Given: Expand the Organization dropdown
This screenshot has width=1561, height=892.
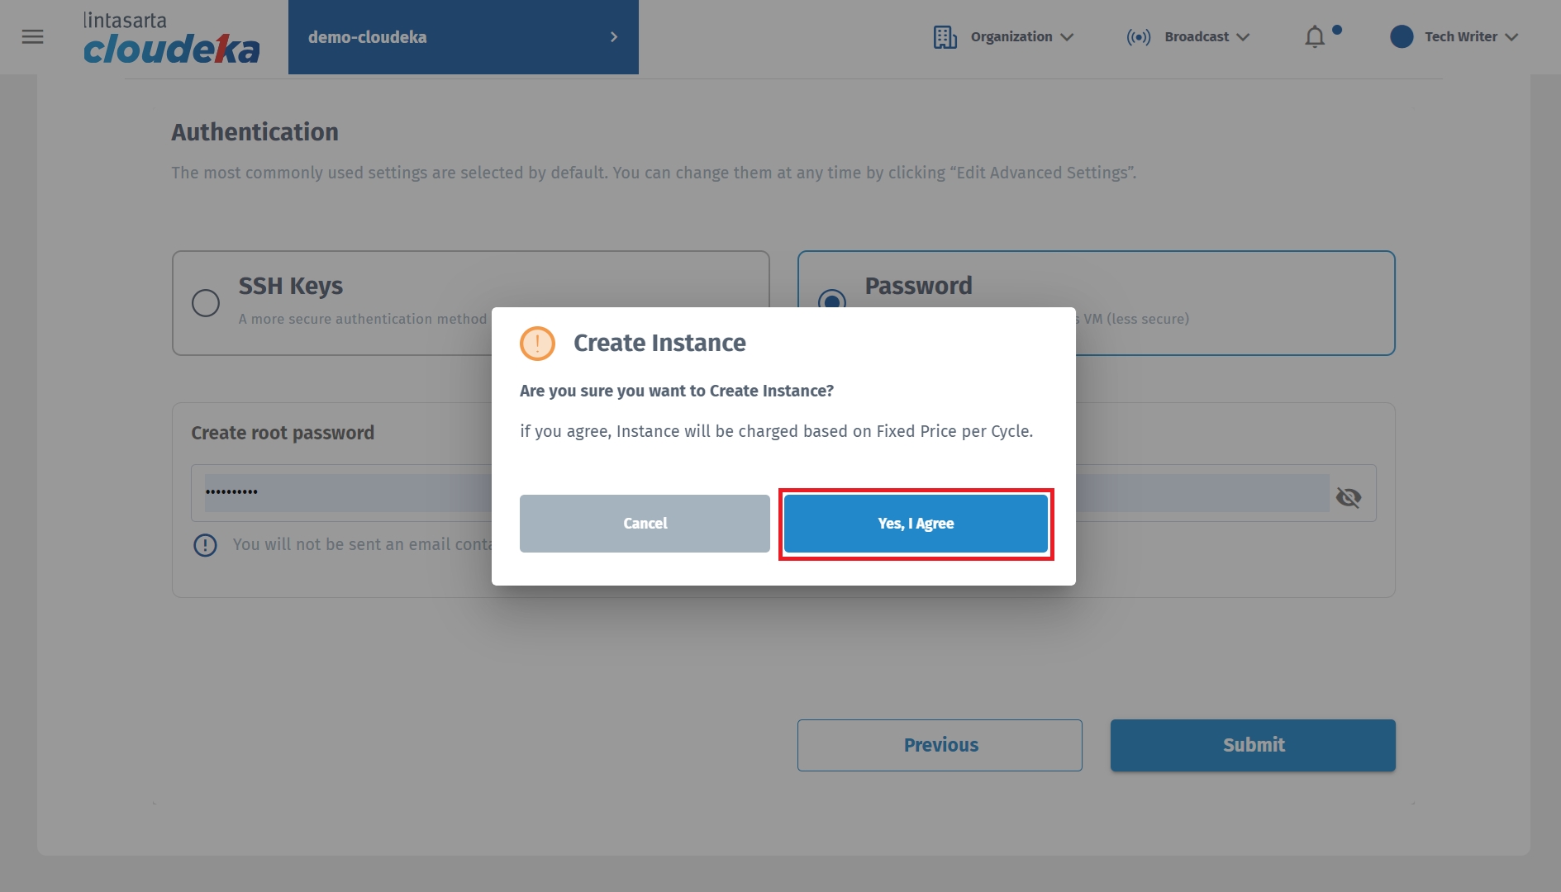Looking at the screenshot, I should point(1021,37).
